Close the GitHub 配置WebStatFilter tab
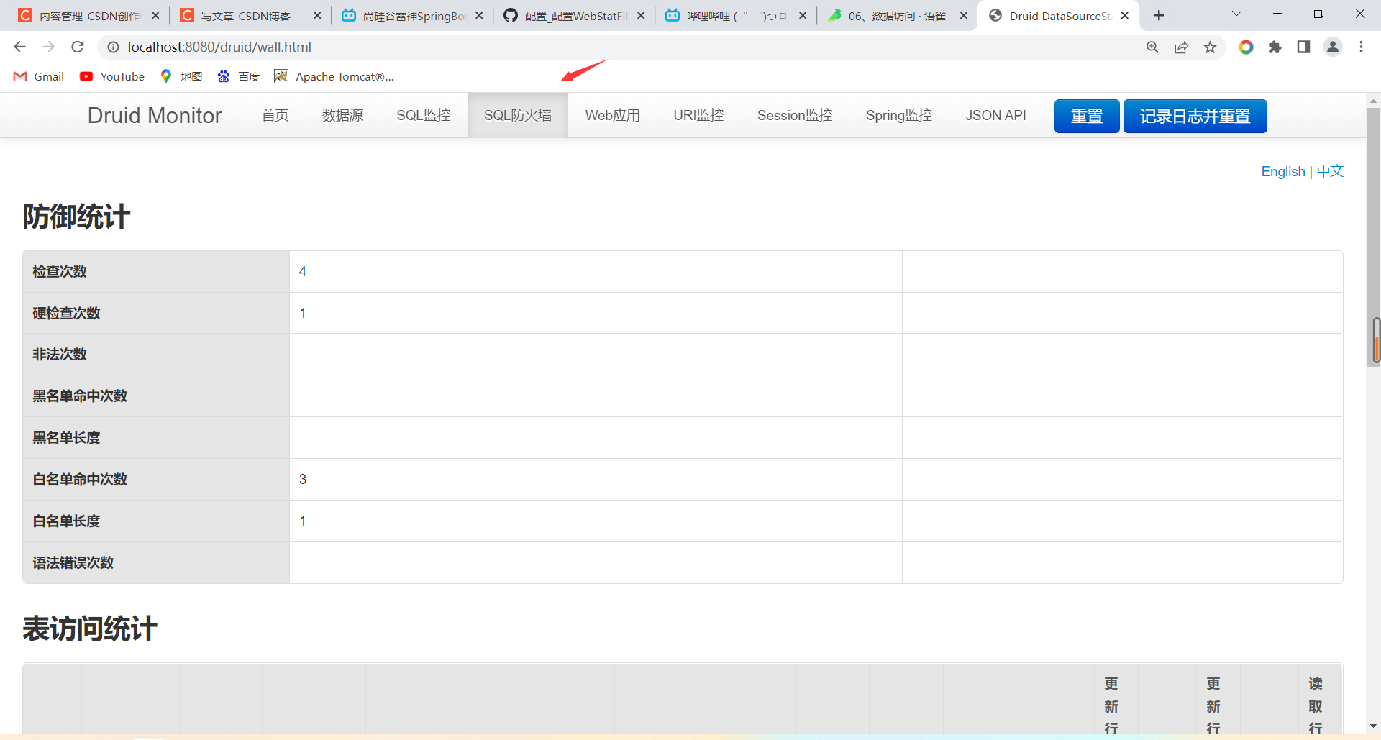This screenshot has width=1381, height=740. [641, 15]
